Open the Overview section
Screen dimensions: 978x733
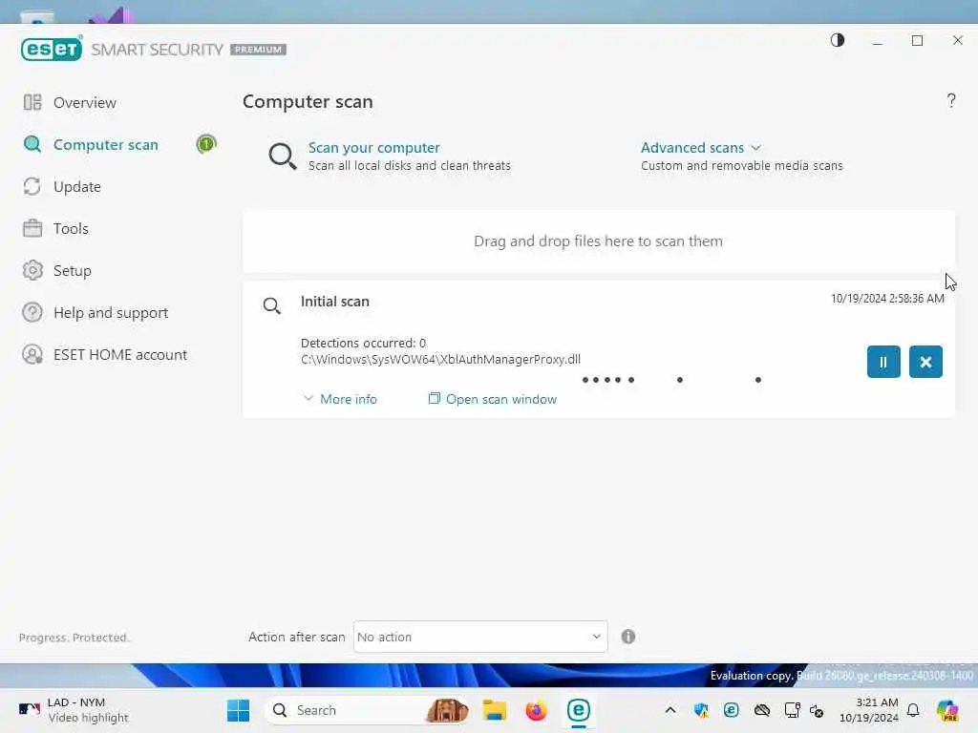pyautogui.click(x=85, y=103)
